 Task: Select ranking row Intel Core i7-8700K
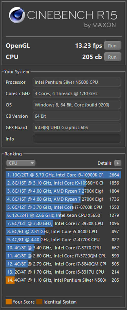[x=63, y=207]
